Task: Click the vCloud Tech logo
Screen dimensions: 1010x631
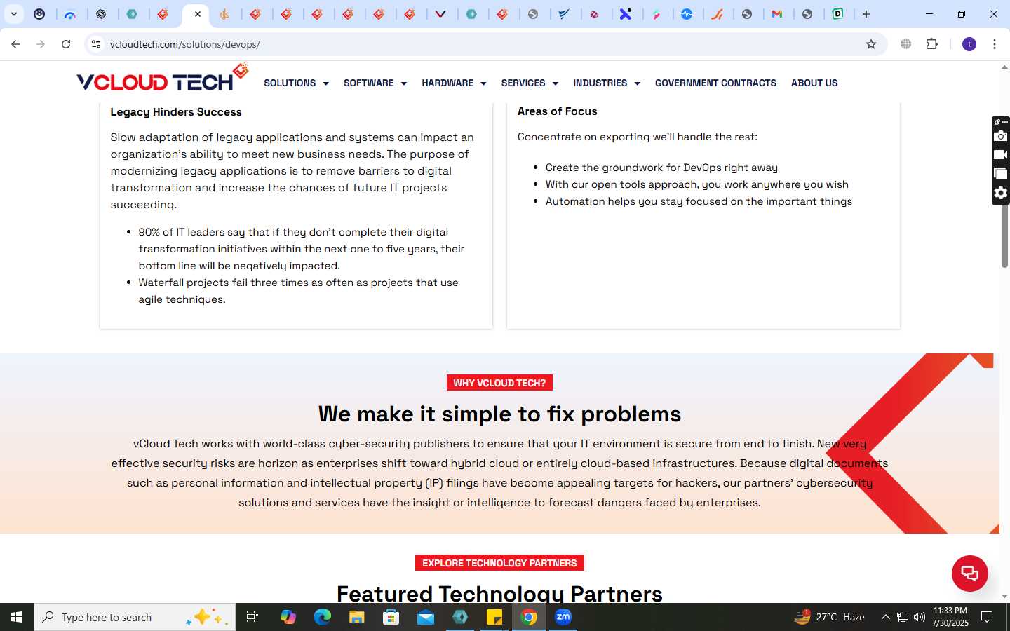Action: click(163, 79)
